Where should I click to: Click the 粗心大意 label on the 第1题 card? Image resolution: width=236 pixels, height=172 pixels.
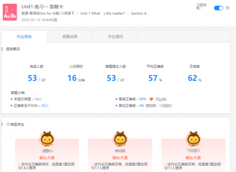(47, 158)
